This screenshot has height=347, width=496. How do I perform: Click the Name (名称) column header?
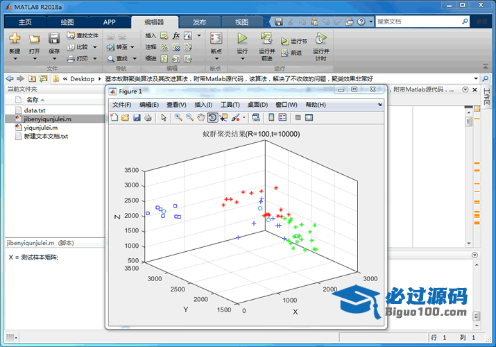point(33,100)
